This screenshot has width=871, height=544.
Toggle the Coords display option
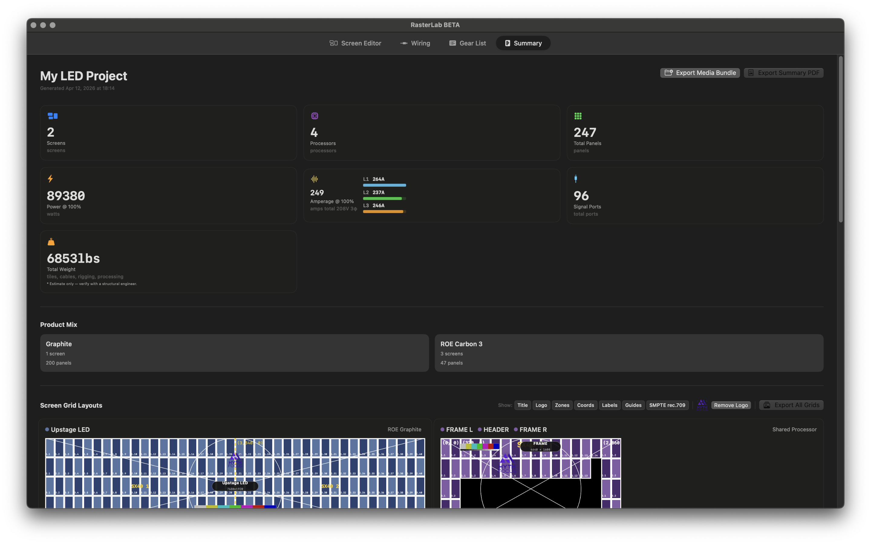(585, 405)
